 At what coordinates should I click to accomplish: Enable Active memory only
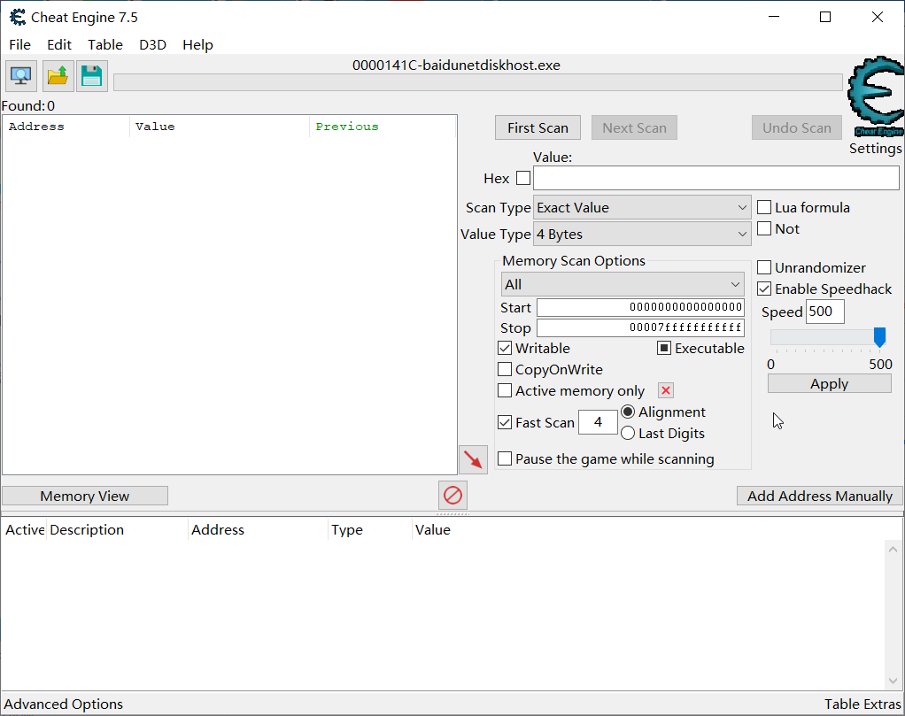[x=505, y=390]
